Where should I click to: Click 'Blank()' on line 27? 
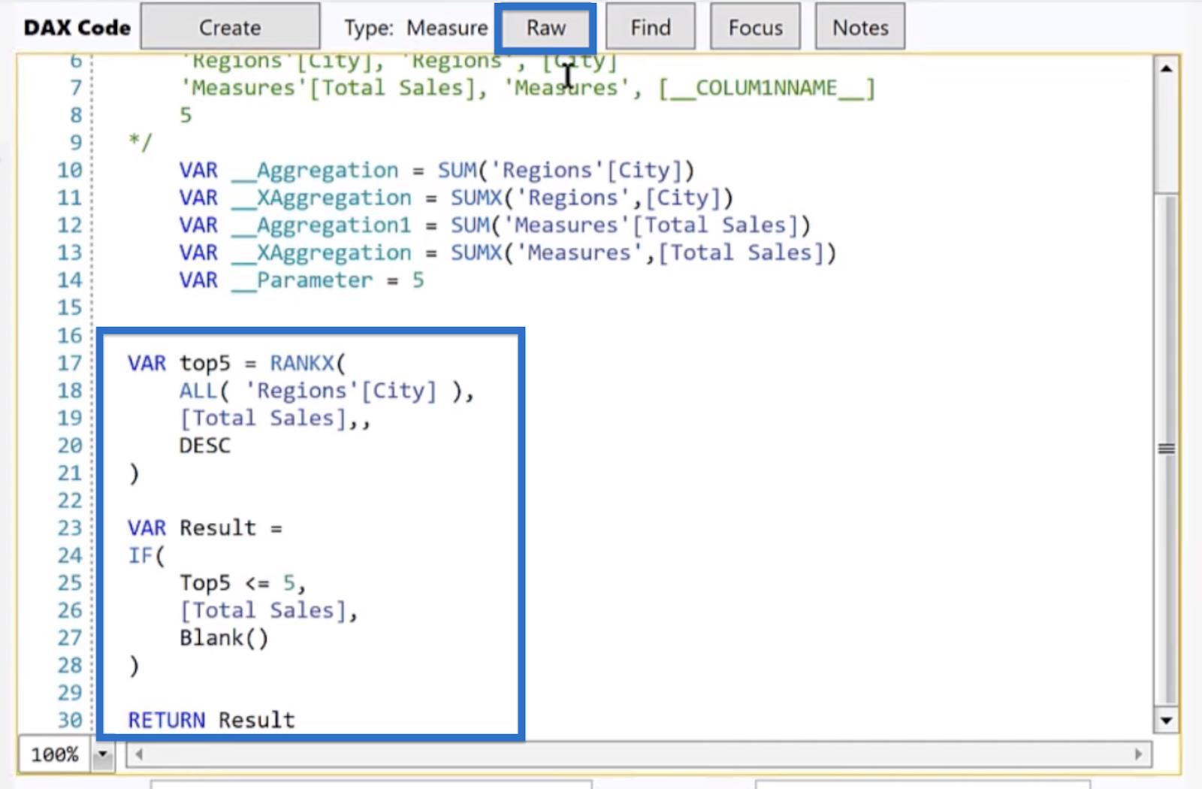tap(223, 638)
